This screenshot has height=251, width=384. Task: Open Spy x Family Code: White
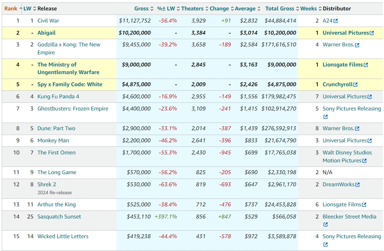(x=70, y=84)
